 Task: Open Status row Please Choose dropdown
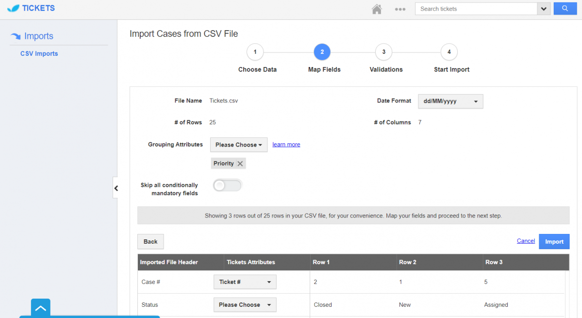pyautogui.click(x=245, y=305)
